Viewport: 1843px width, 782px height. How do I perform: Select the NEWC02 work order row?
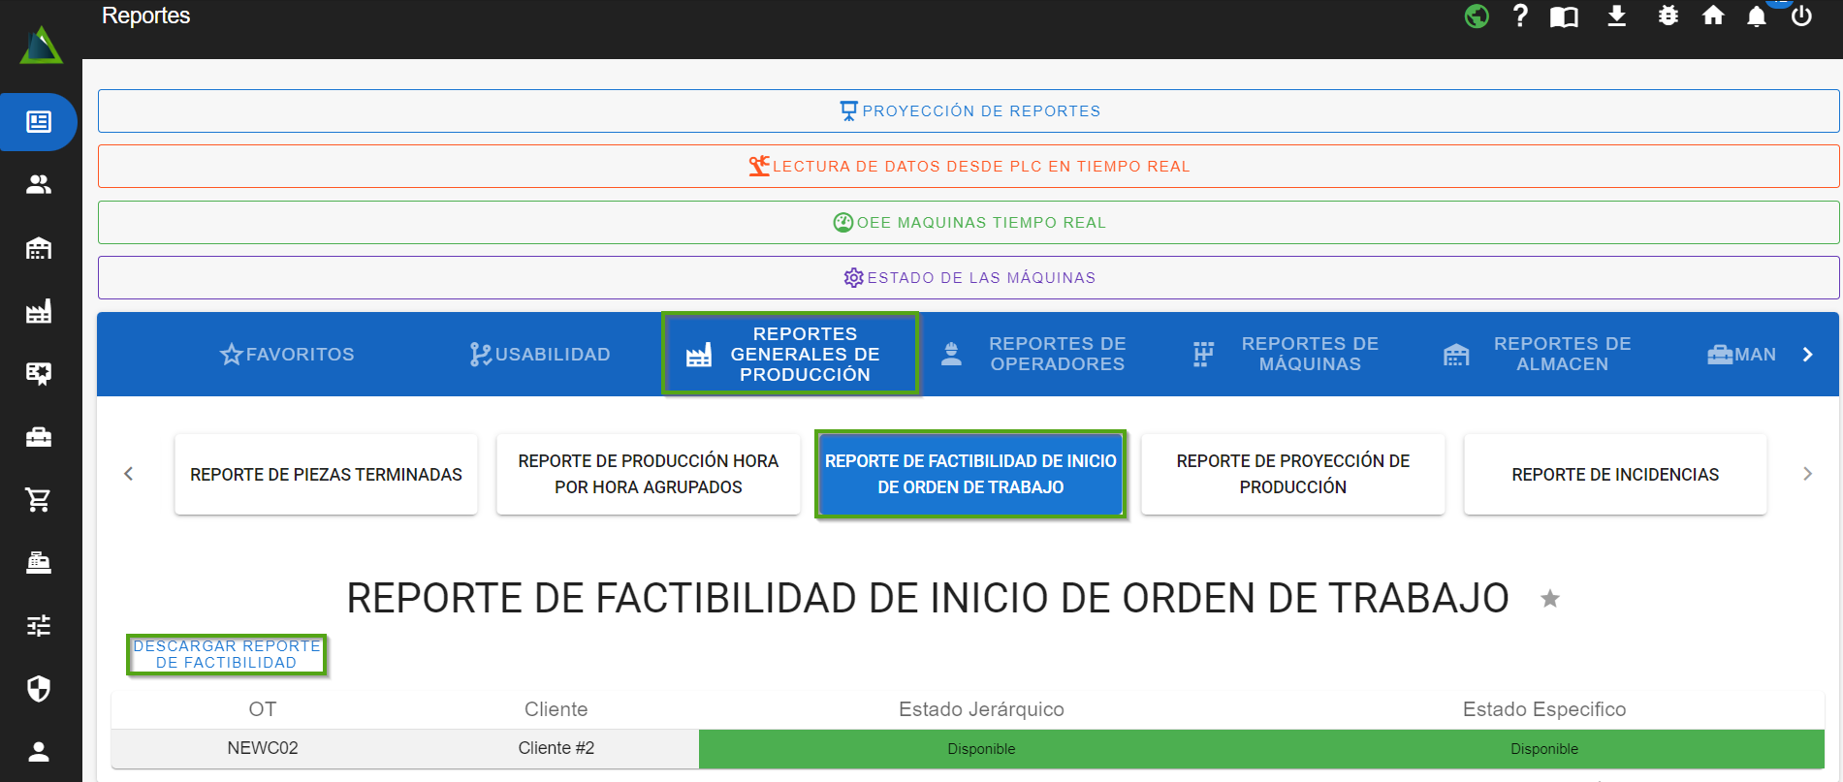(263, 748)
